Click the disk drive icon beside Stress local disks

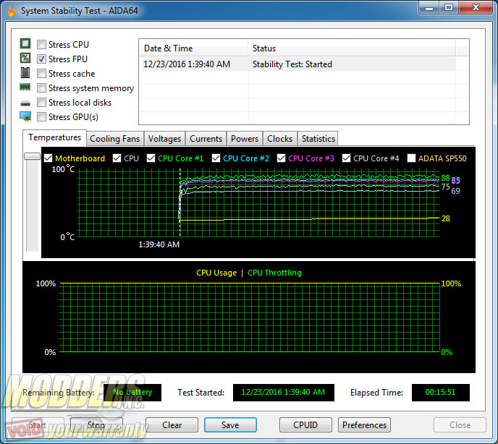25,103
